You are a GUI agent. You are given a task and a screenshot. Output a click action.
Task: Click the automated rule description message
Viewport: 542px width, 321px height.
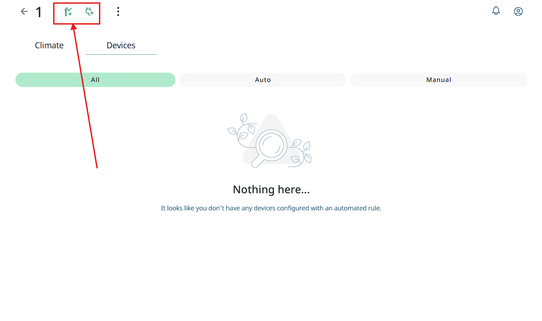tap(271, 208)
